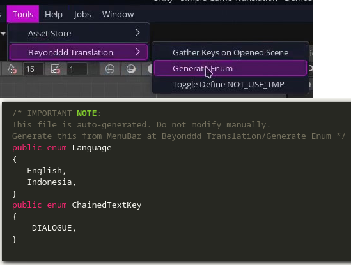Open the Window menu
The image size is (351, 267).
click(x=118, y=14)
